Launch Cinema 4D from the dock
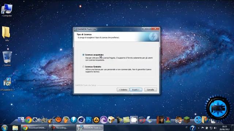234x131 pixels. (81, 120)
